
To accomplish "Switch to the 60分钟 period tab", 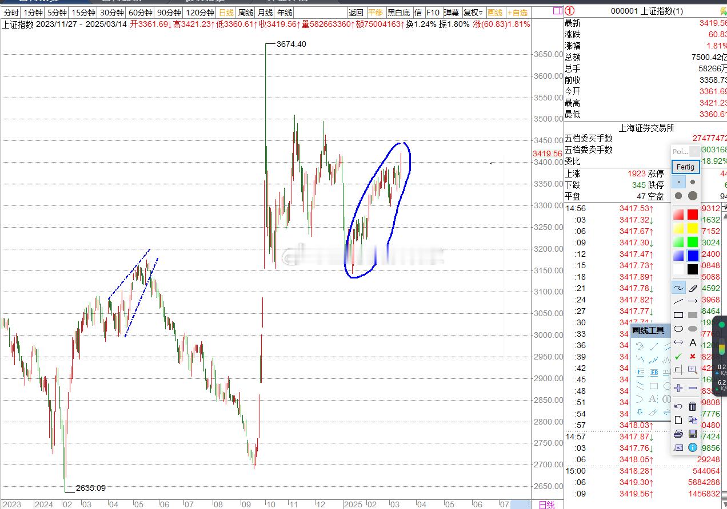I will pos(140,13).
